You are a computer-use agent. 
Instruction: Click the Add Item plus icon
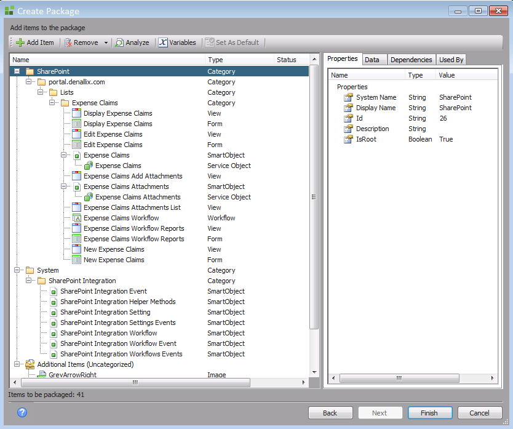[x=20, y=42]
